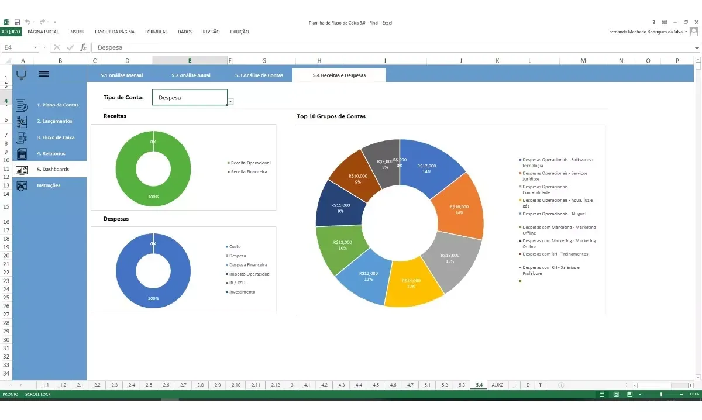This screenshot has width=702, height=420.
Task: Click the Lançamentos ledger icon
Action: (22, 122)
